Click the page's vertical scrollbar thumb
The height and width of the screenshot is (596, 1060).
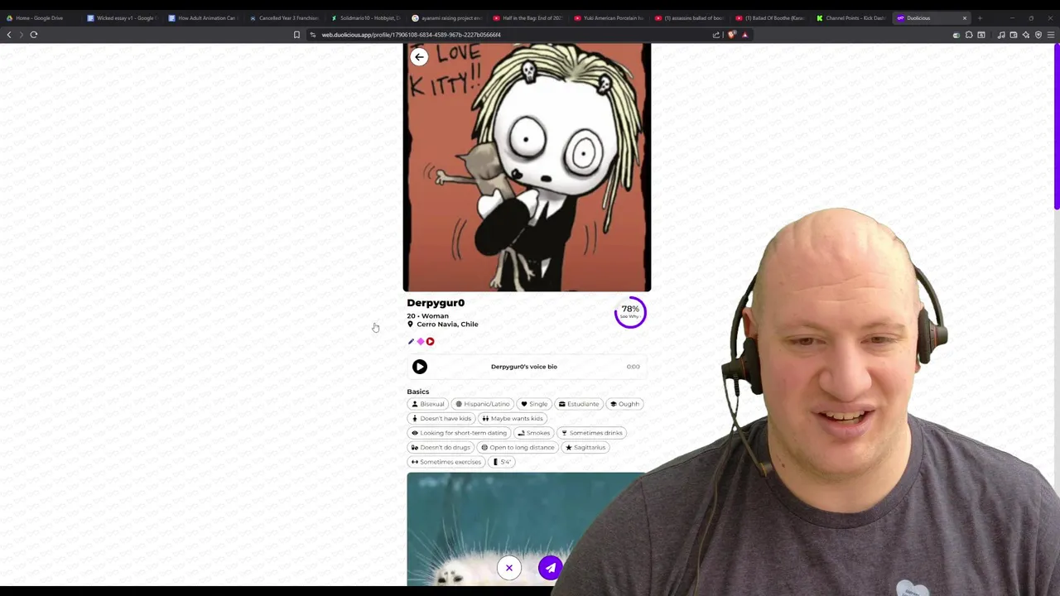(1056, 126)
